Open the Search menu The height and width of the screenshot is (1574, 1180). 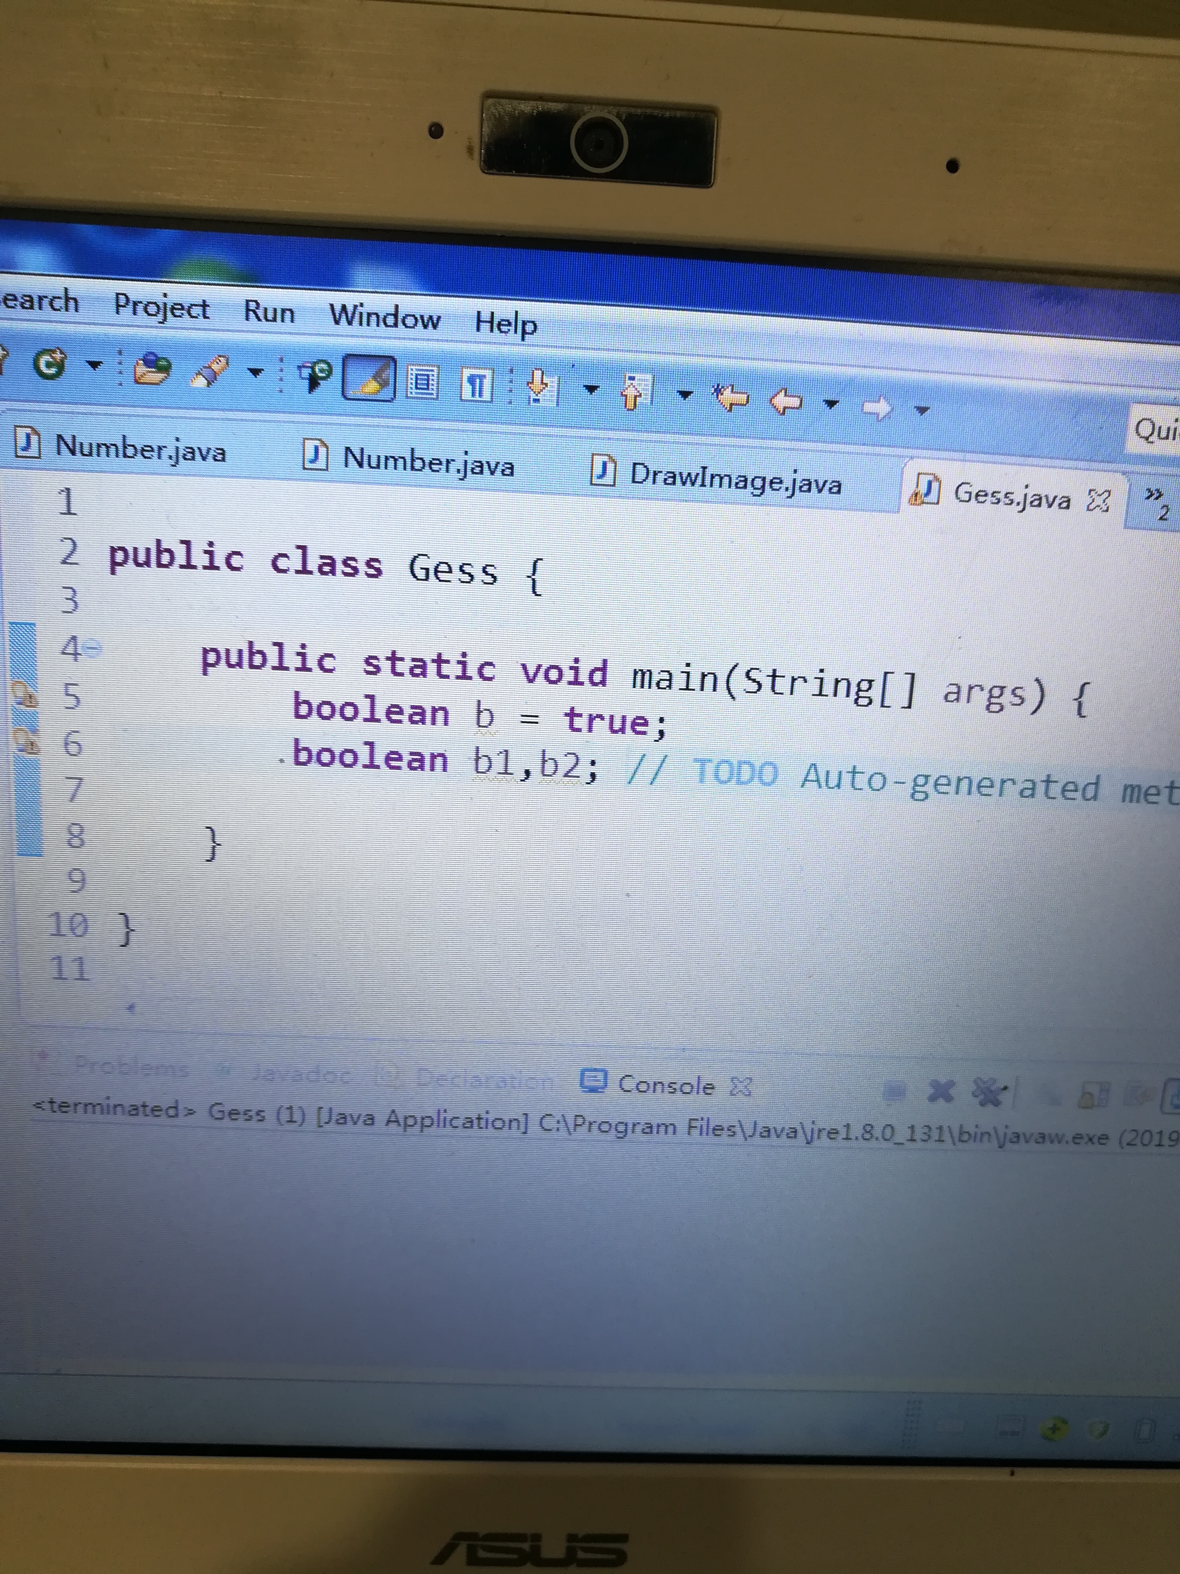pos(39,300)
